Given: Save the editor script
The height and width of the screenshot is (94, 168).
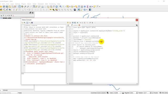Looking at the screenshot, I should click(x=73, y=23).
